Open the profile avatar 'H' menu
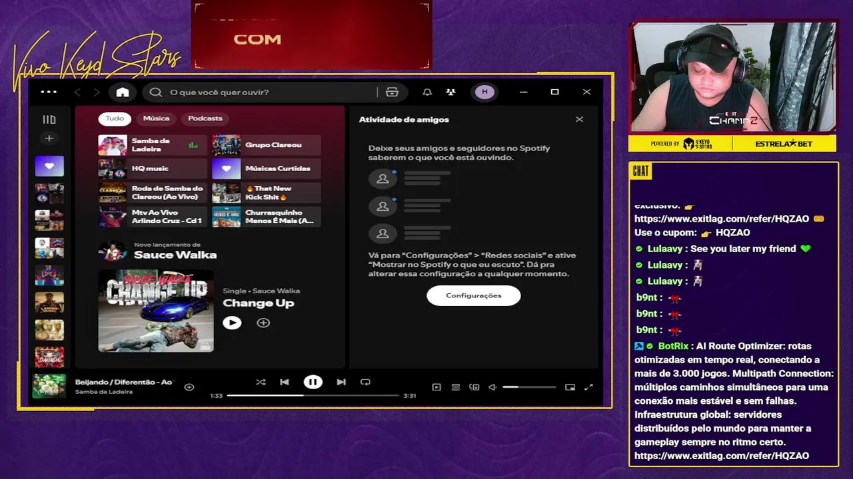853x479 pixels. pyautogui.click(x=484, y=92)
